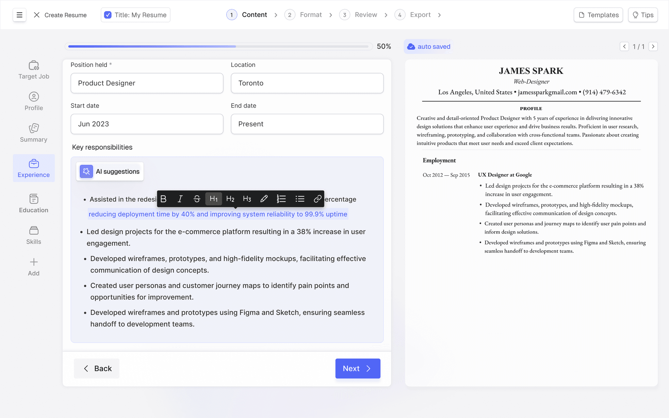Click the ordered list icon
This screenshot has height=418, width=669.
coord(281,199)
